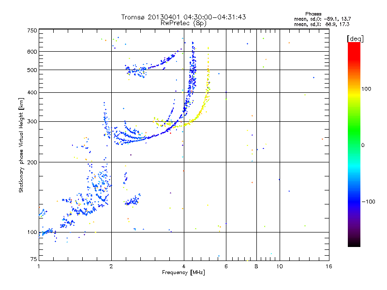This screenshot has width=387, height=290.
Task: Click the y-axis tick label '200'
Action: [32, 162]
